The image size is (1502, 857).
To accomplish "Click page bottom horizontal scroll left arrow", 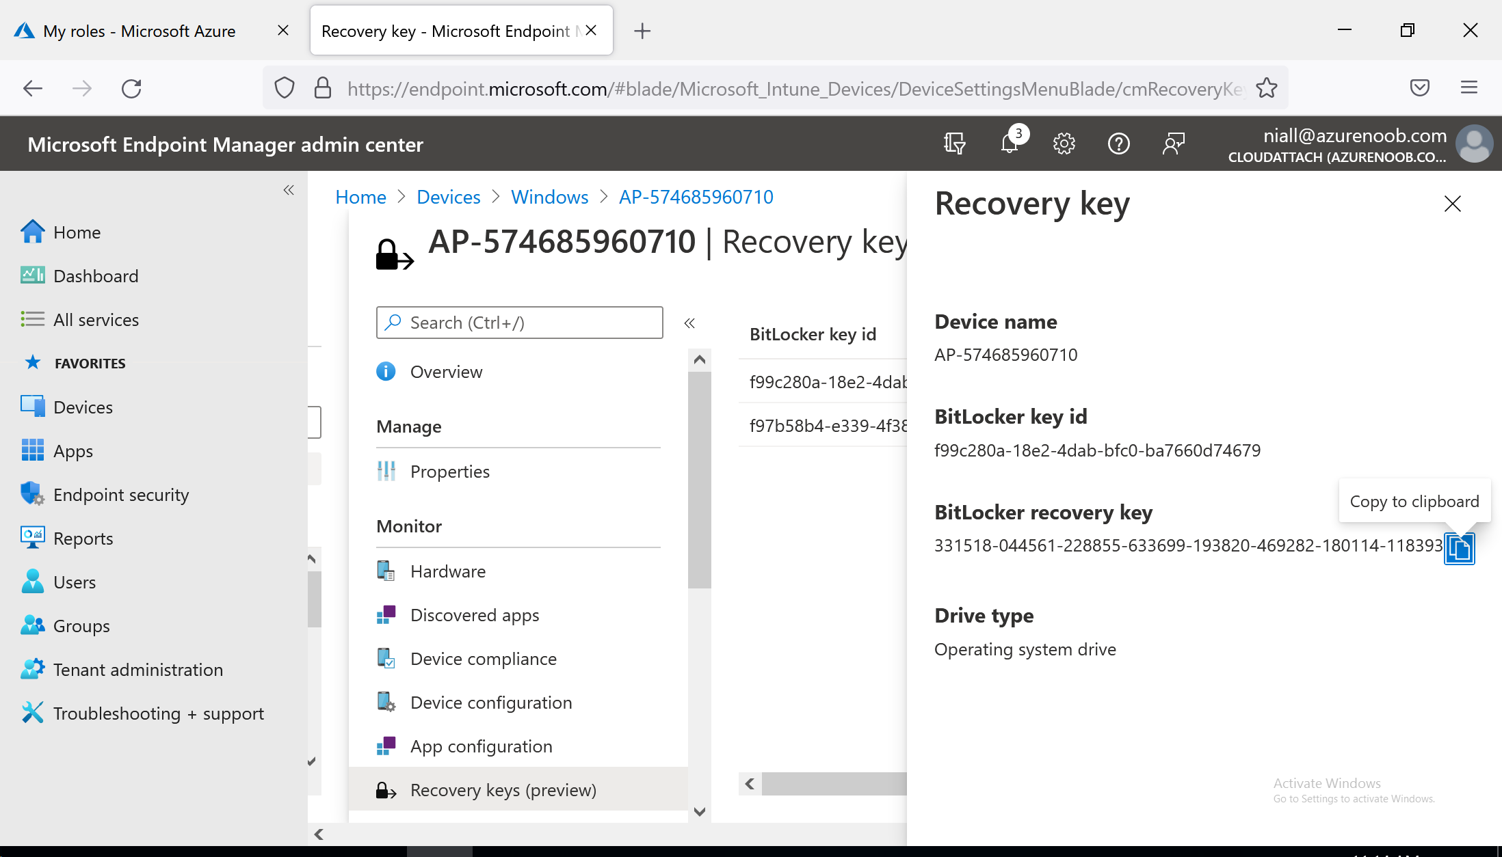I will click(x=319, y=834).
